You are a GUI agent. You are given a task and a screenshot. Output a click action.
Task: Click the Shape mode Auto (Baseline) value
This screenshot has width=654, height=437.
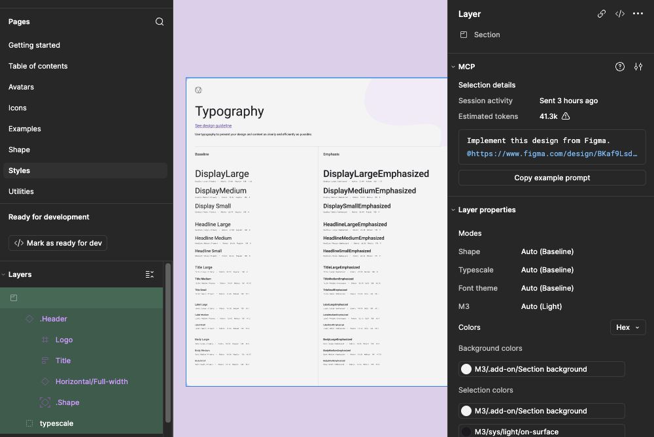[x=547, y=251]
